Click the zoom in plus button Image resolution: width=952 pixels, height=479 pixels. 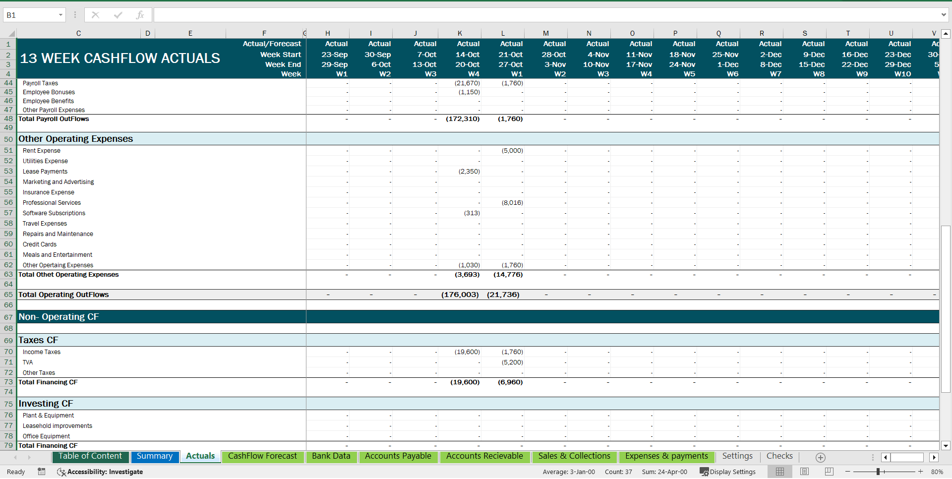(921, 472)
